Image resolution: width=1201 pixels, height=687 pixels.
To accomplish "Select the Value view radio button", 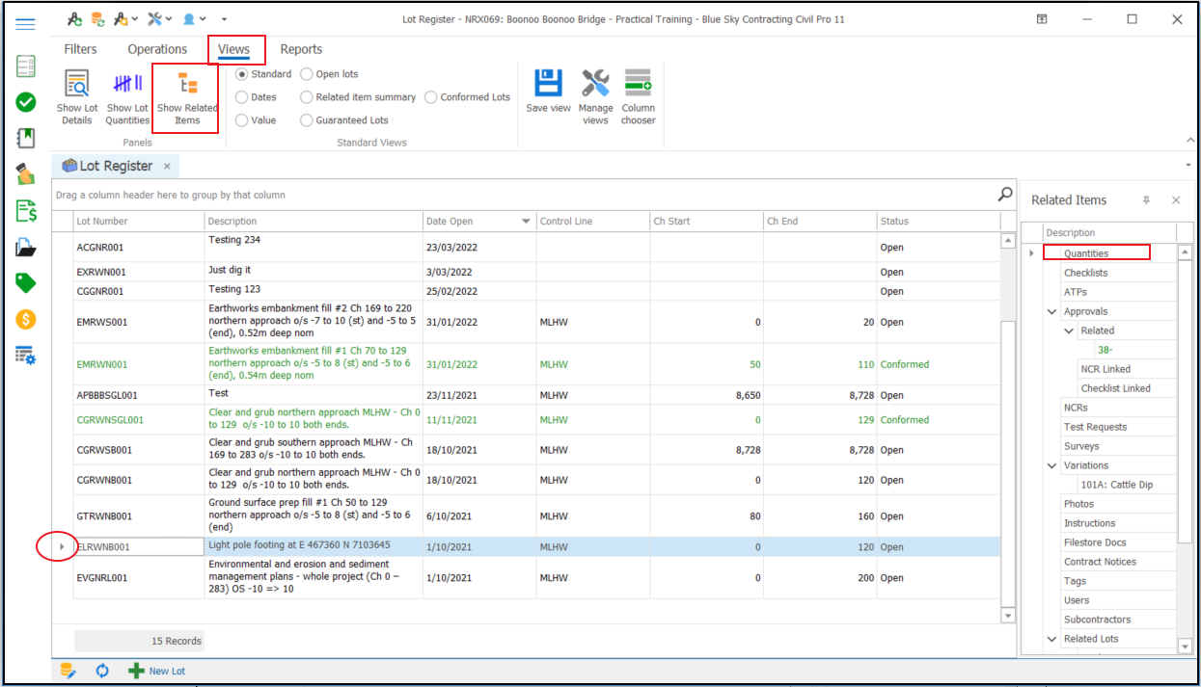I will (242, 120).
